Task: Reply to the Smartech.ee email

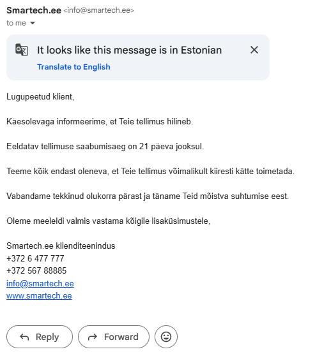Action: [40, 337]
